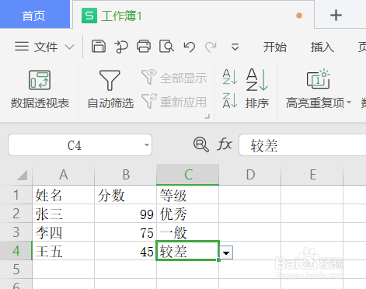Click cell containing 分数
366x289 pixels.
tap(126, 195)
